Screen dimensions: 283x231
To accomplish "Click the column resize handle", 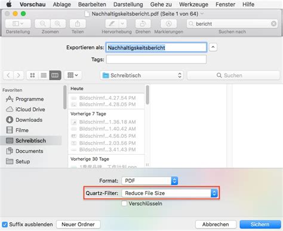I will coord(147,165).
